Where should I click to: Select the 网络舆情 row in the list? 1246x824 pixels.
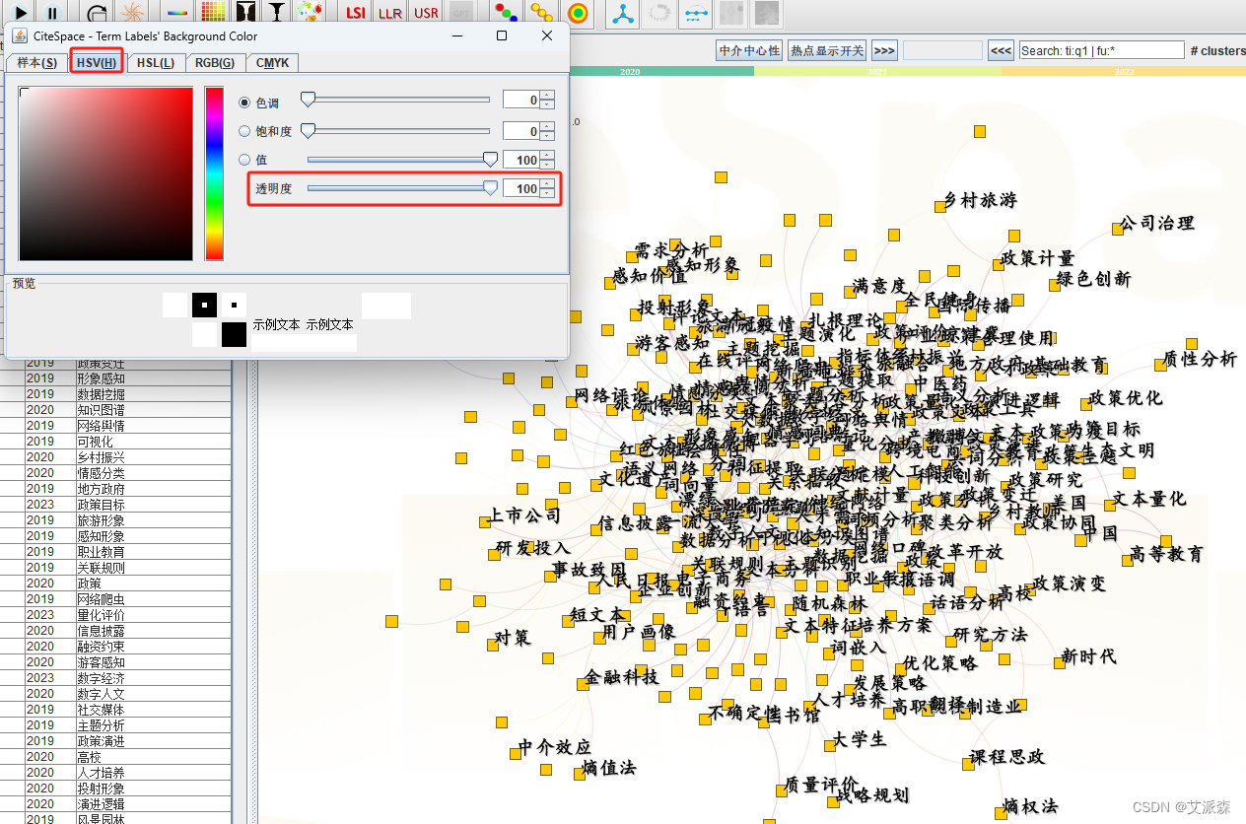tap(115, 426)
